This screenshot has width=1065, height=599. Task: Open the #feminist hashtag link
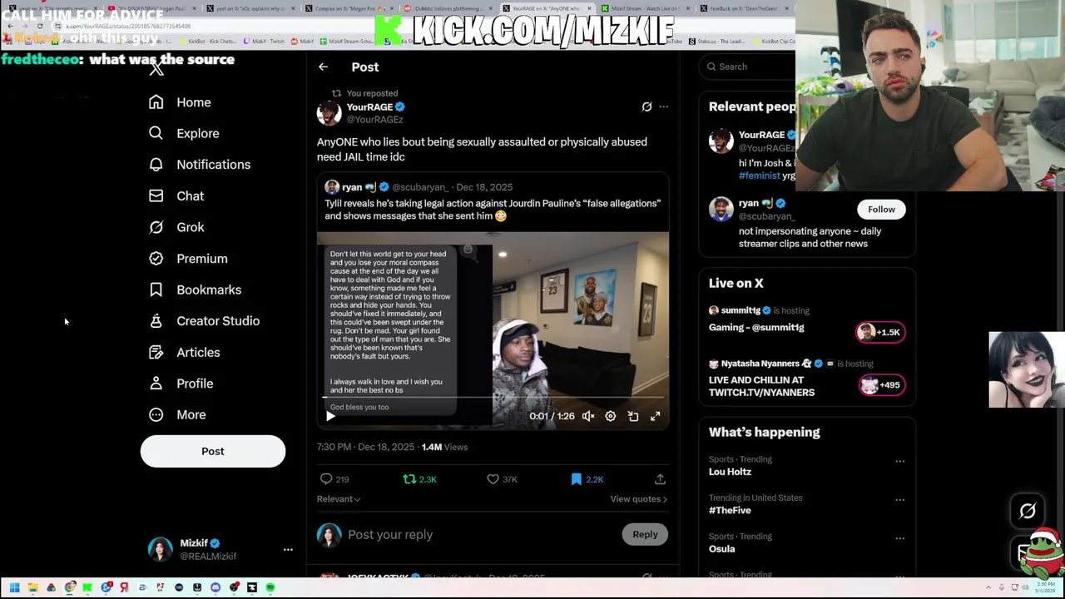tap(760, 176)
